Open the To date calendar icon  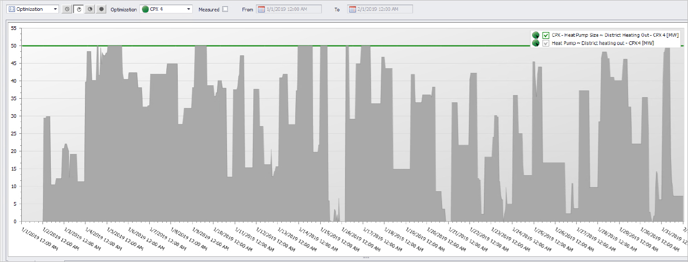pyautogui.click(x=352, y=9)
